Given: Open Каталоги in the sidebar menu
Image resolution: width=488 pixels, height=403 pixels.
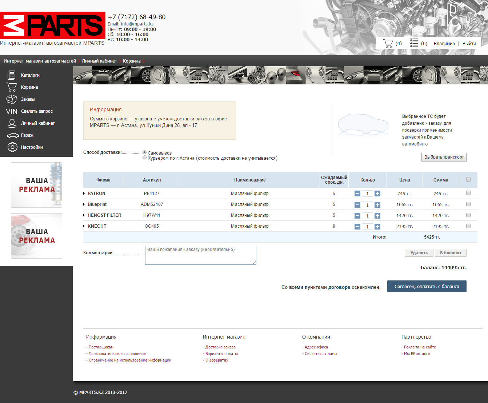Looking at the screenshot, I should coord(30,75).
